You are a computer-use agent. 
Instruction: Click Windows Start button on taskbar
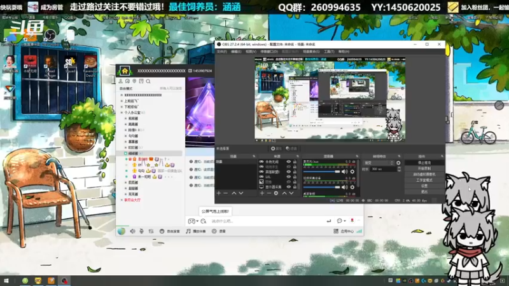pos(6,281)
